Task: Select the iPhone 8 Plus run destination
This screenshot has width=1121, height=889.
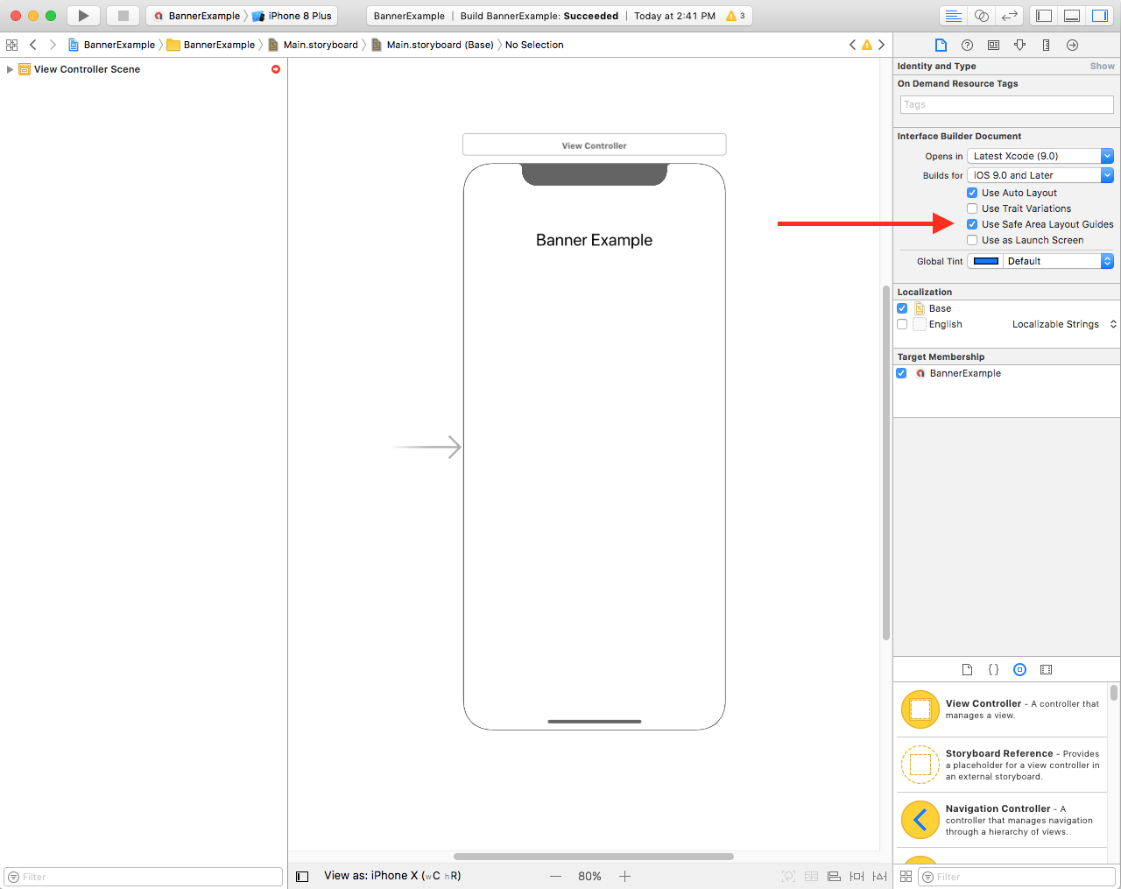Action: pos(299,15)
